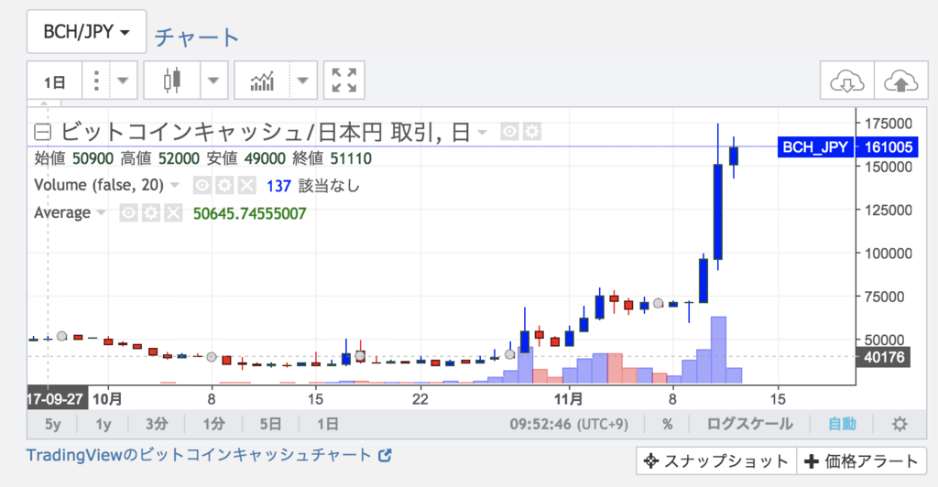Click the Average value 50645.74555007

coord(249,213)
